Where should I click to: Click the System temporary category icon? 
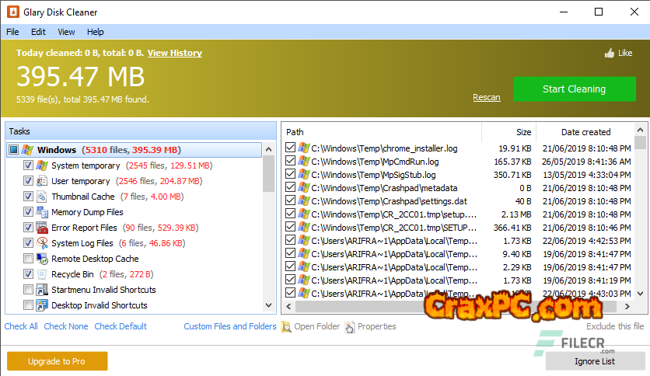[42, 165]
